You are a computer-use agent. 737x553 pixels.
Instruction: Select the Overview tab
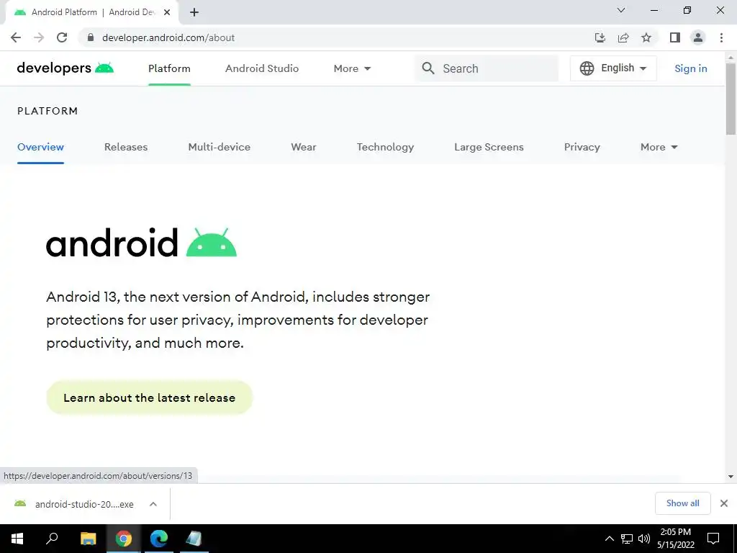[x=40, y=147]
